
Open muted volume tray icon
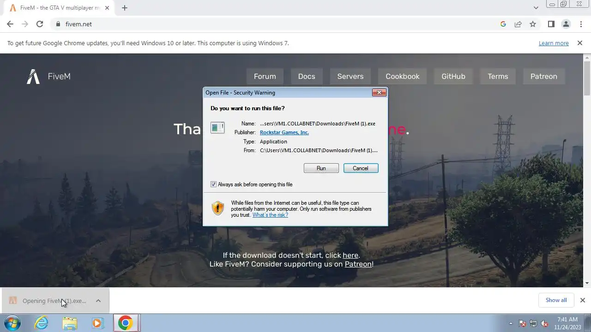[544, 323]
